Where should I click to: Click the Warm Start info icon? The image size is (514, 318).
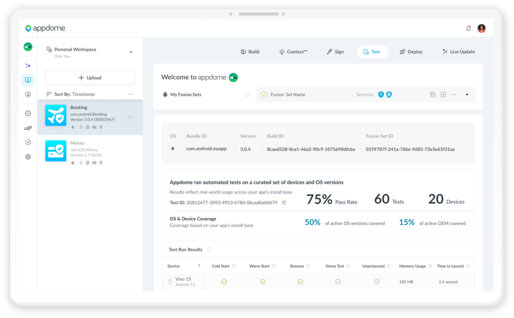coord(274,266)
